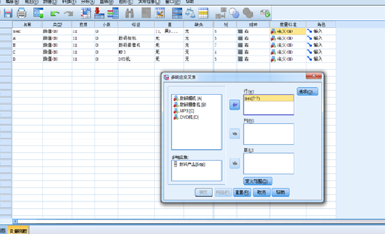Close the 多响应交叉表 dialog with the X
Image resolution: width=385 pixels, height=234 pixels.
[x=314, y=76]
